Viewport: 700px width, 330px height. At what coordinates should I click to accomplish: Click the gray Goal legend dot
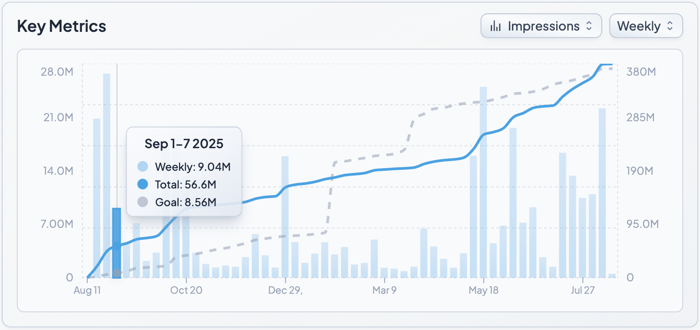pos(142,202)
